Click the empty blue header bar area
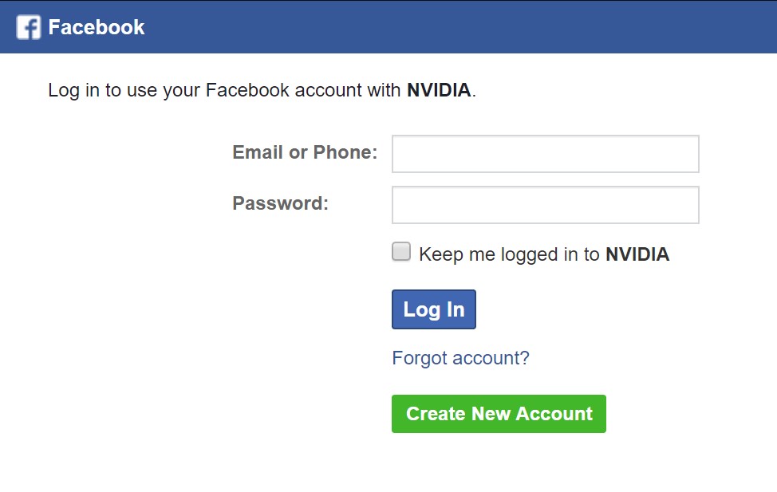The image size is (777, 492). pos(461,27)
